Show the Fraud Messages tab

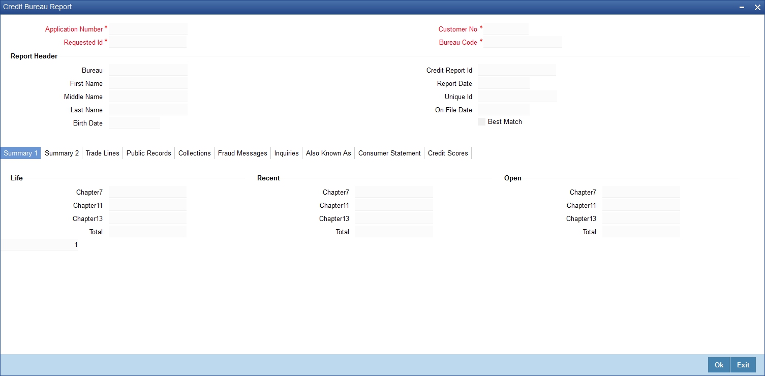tap(242, 153)
